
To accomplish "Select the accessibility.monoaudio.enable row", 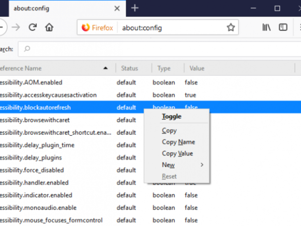I will 150,208.
